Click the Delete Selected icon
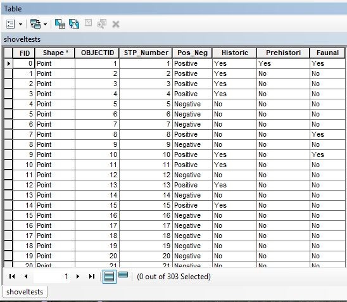This screenshot has height=302, width=347. pyautogui.click(x=116, y=24)
